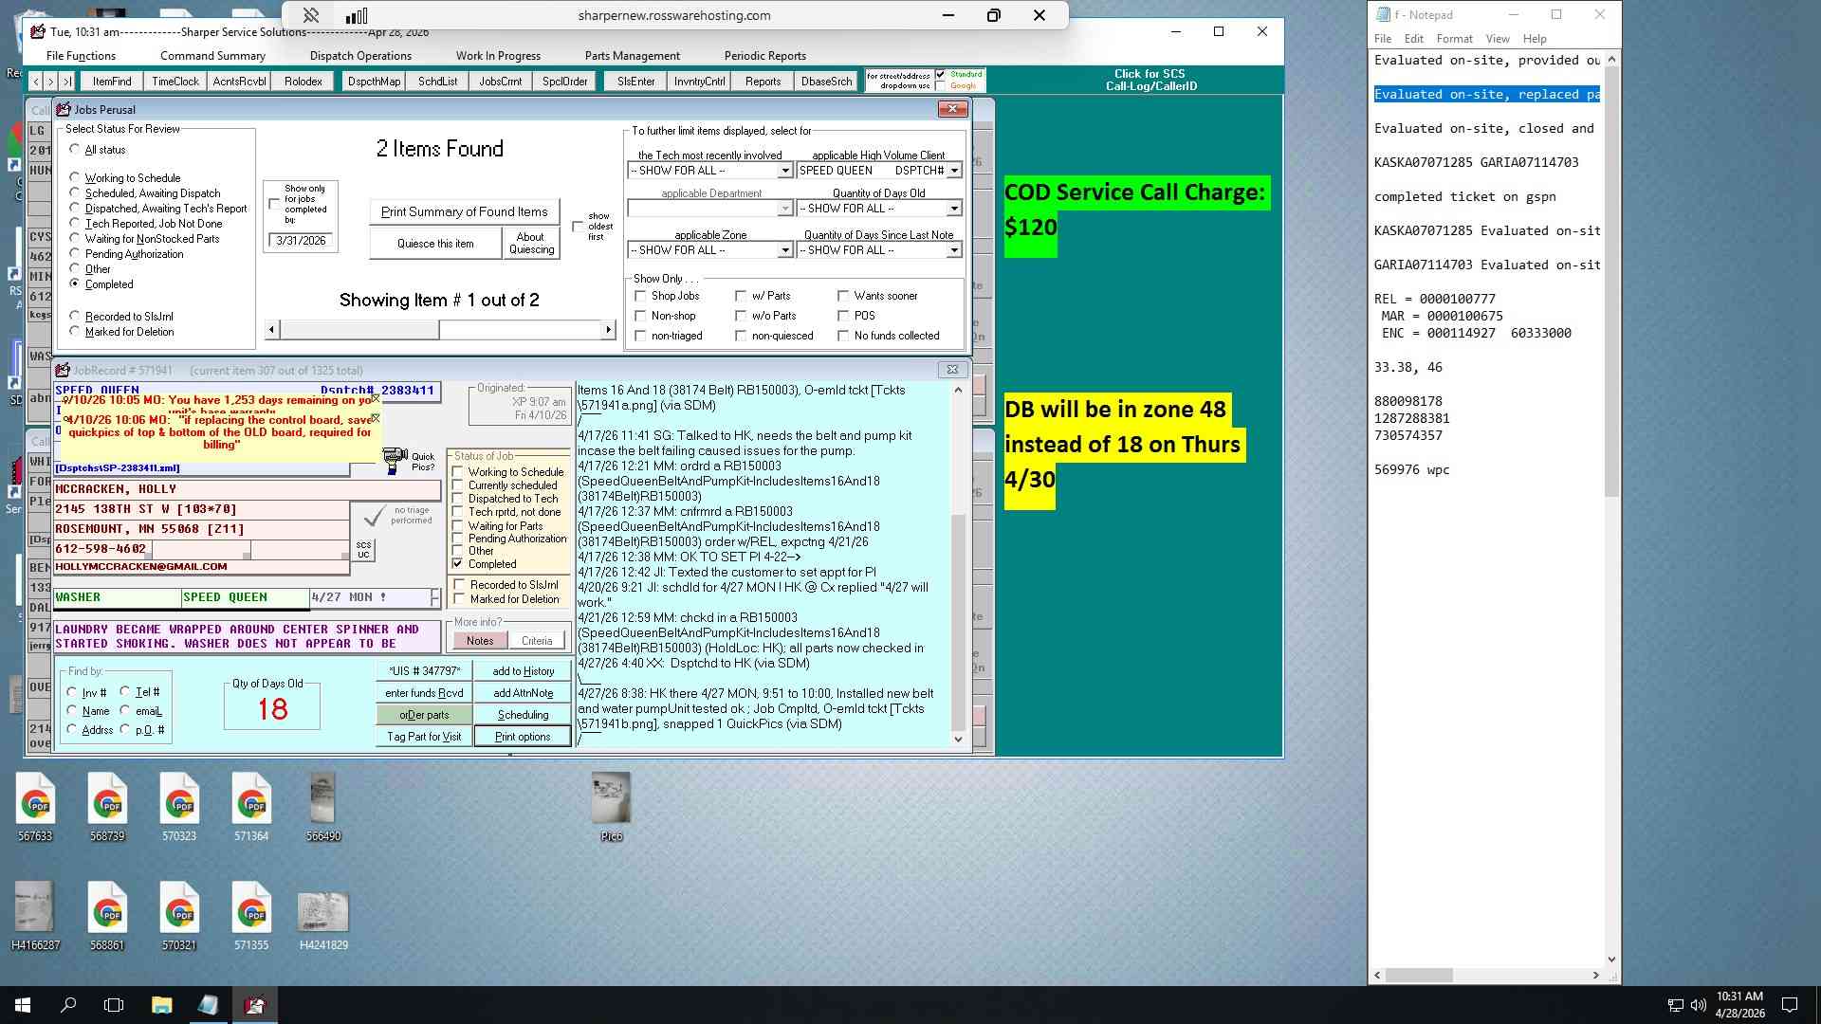Click the Task View taskbar icon
Screen dimensions: 1821x1024
[114, 1005]
